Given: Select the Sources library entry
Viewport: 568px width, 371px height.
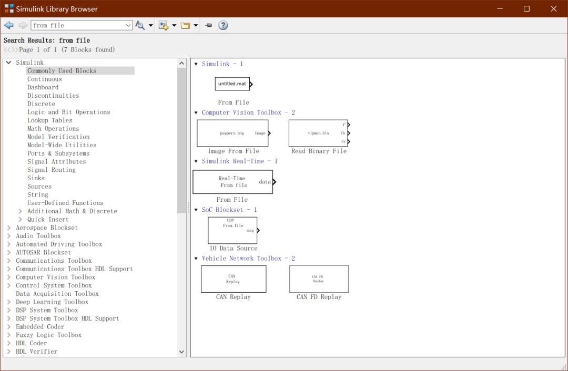Looking at the screenshot, I should pos(39,186).
